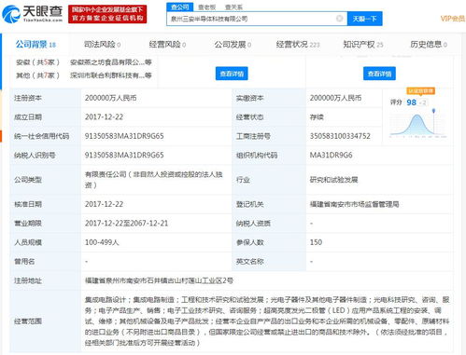Open the 公司背景 section tab
The image size is (466, 355).
35,45
